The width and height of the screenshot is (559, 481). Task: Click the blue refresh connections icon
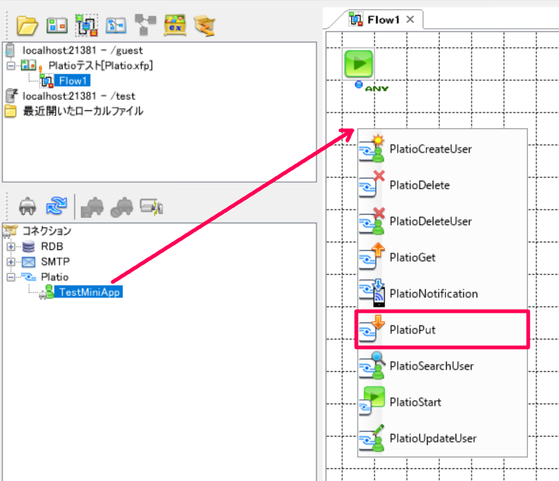tap(56, 206)
